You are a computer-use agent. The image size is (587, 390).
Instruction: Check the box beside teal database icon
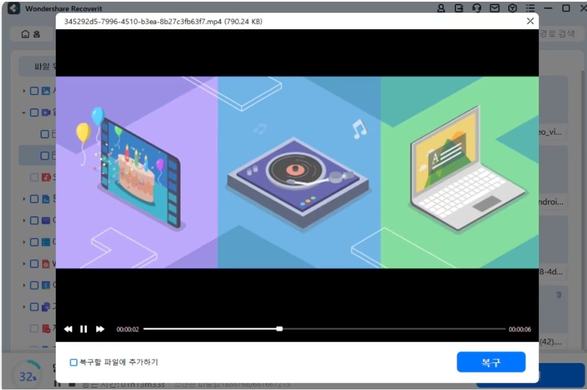[34, 242]
